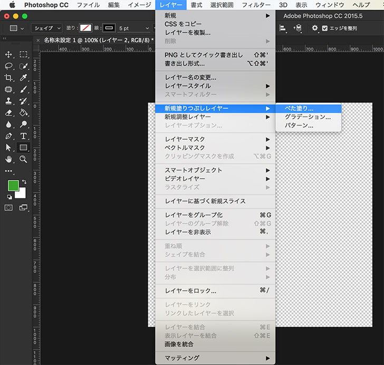Select the Crop tool

8,78
